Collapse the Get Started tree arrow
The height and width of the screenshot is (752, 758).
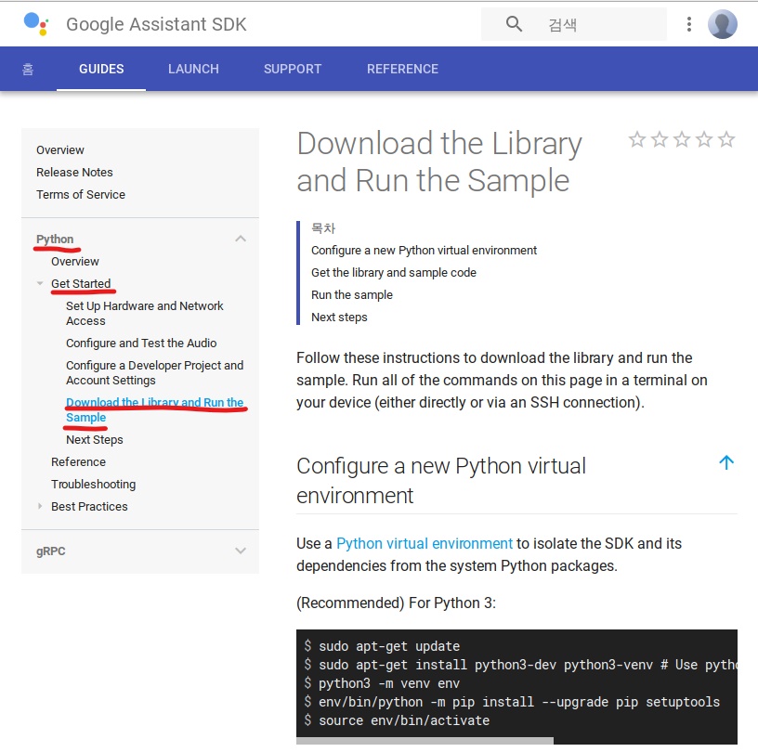[x=40, y=283]
